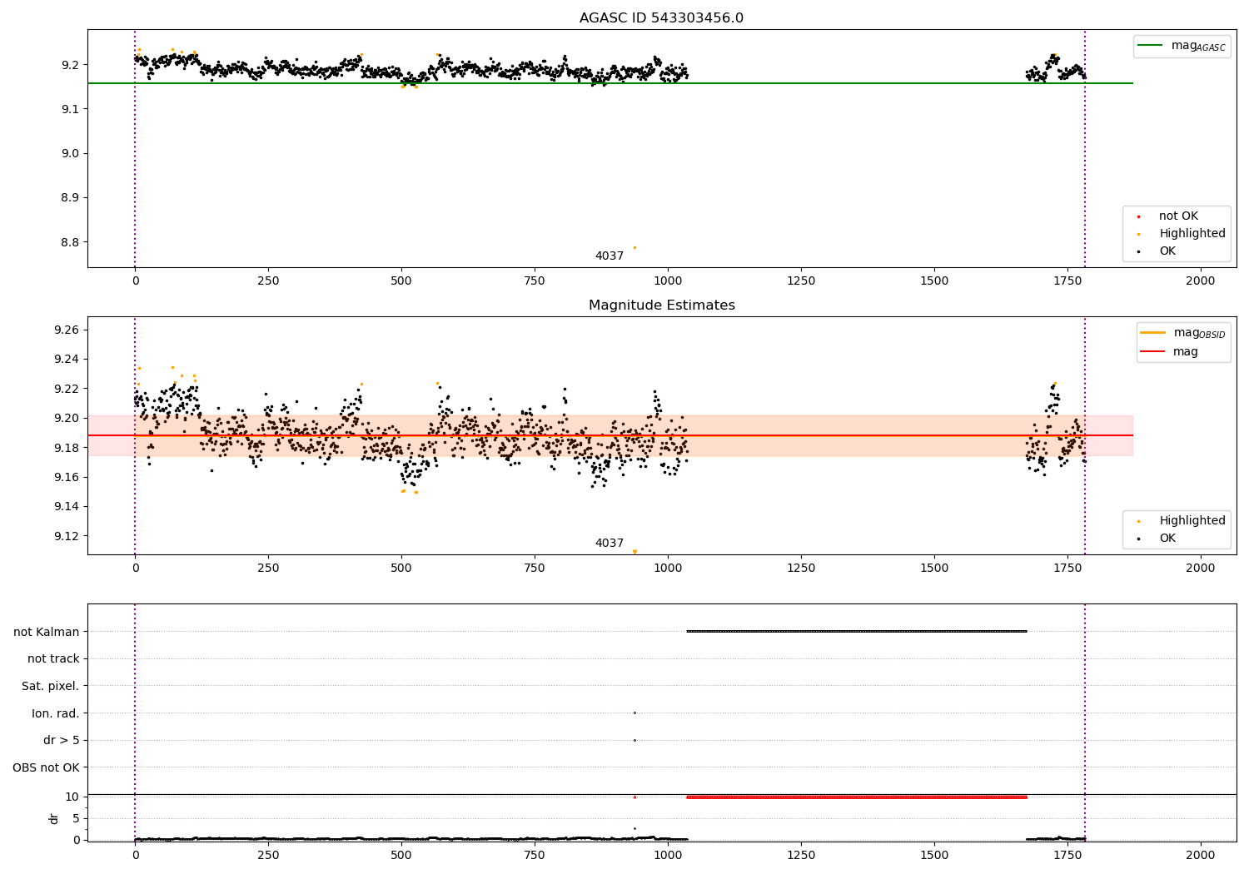The image size is (1249, 874).
Task: Click the '8.8' y-tick in the top plot
Action: coord(70,242)
